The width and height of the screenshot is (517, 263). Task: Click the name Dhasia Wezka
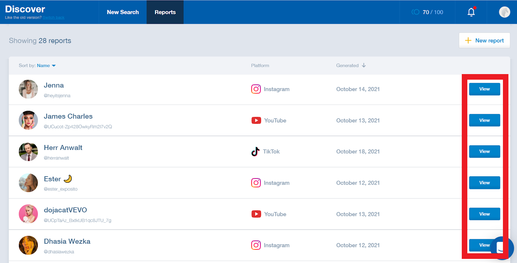[67, 241]
